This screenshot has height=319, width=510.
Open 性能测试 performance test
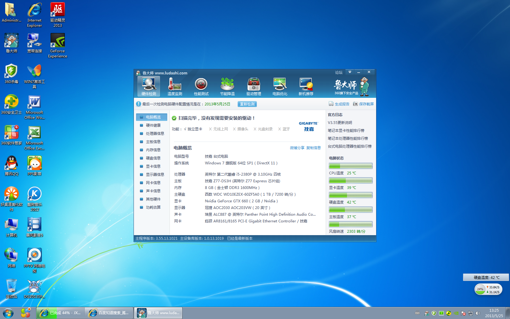click(201, 87)
